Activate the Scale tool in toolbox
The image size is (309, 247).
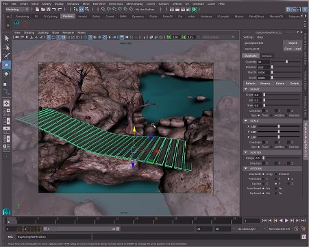point(7,83)
